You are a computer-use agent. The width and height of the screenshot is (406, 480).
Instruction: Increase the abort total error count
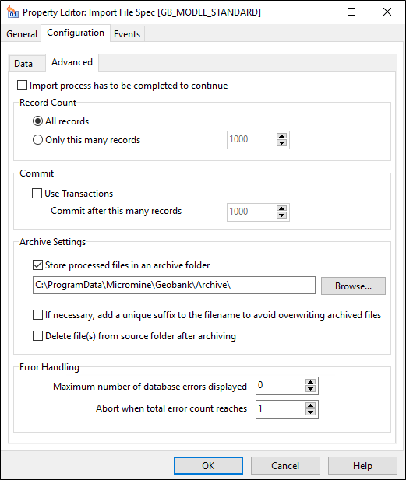(310, 405)
